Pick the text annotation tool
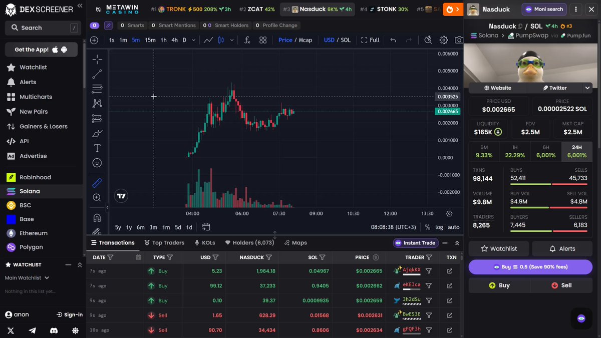This screenshot has height=338, width=601. [x=97, y=148]
